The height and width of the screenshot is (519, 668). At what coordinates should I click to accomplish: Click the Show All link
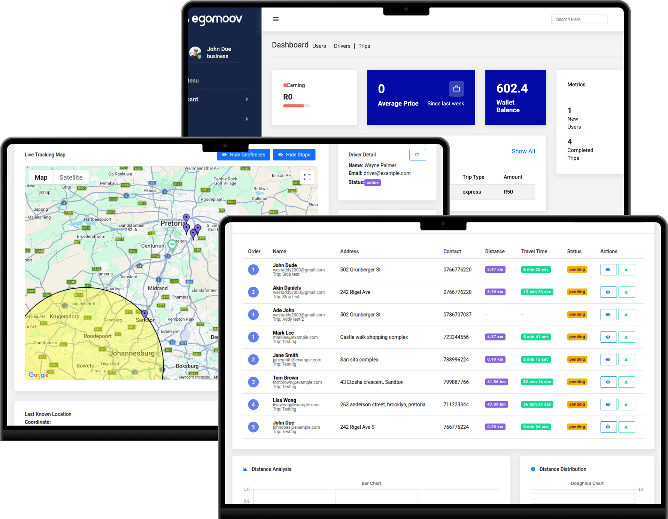click(x=523, y=151)
